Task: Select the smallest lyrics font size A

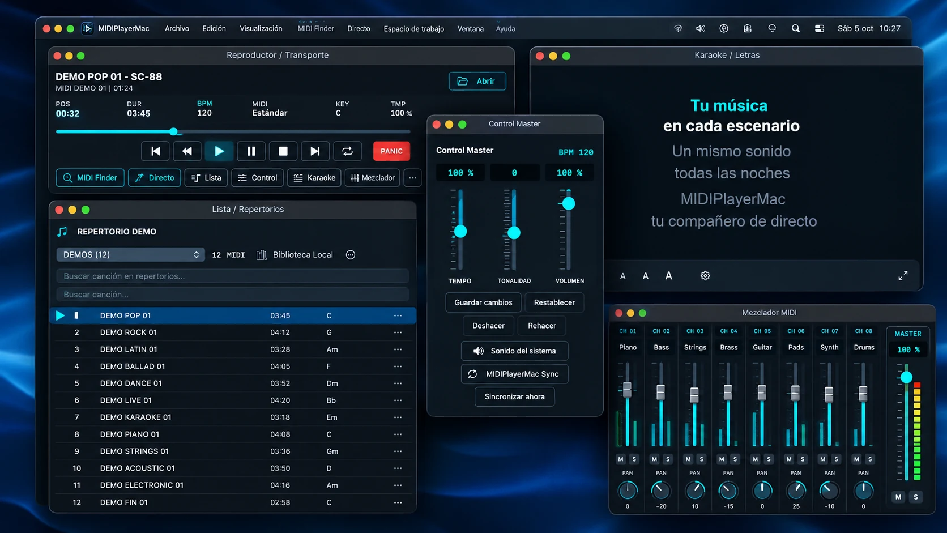Action: click(x=623, y=276)
